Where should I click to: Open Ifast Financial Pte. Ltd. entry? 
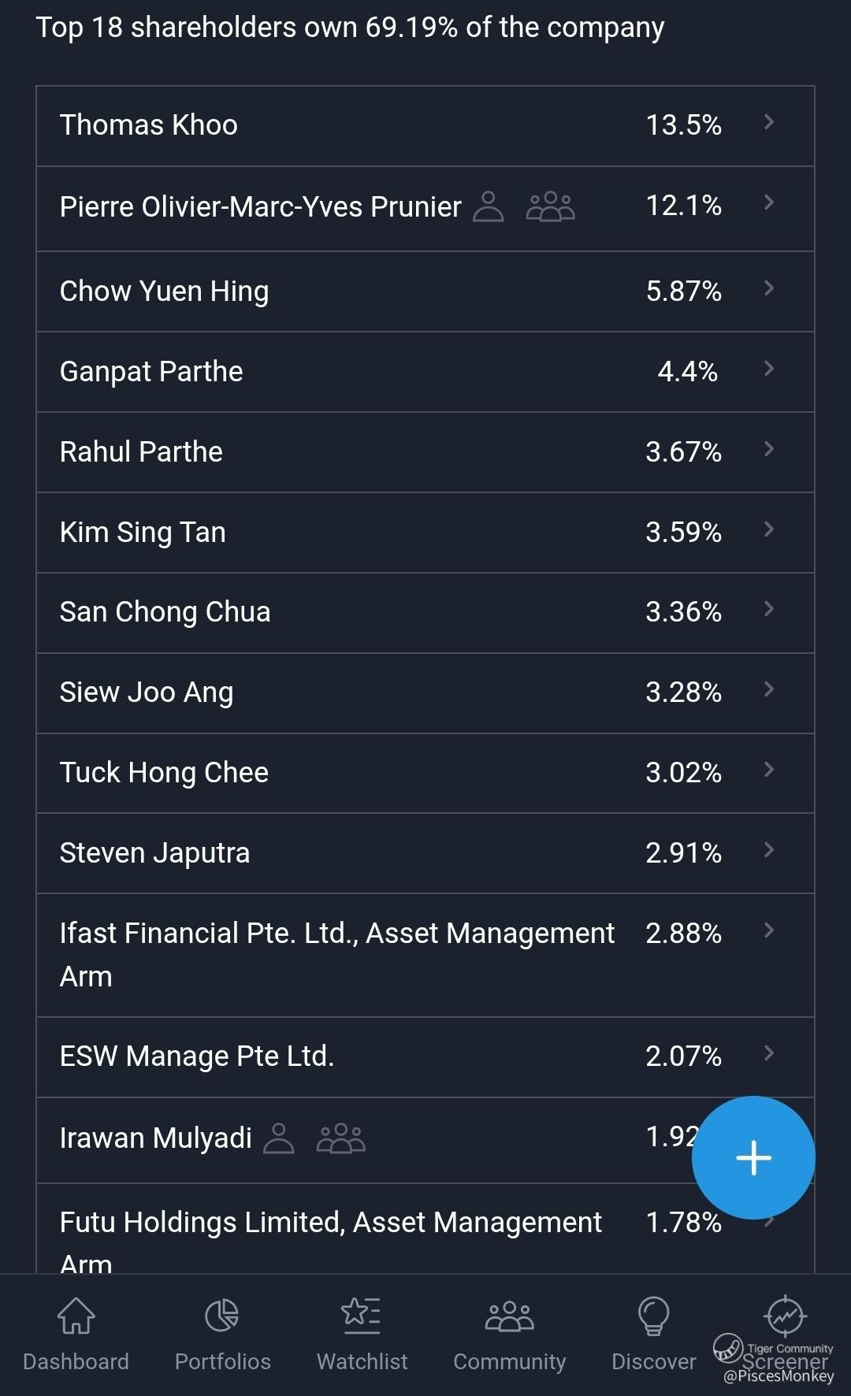(425, 955)
